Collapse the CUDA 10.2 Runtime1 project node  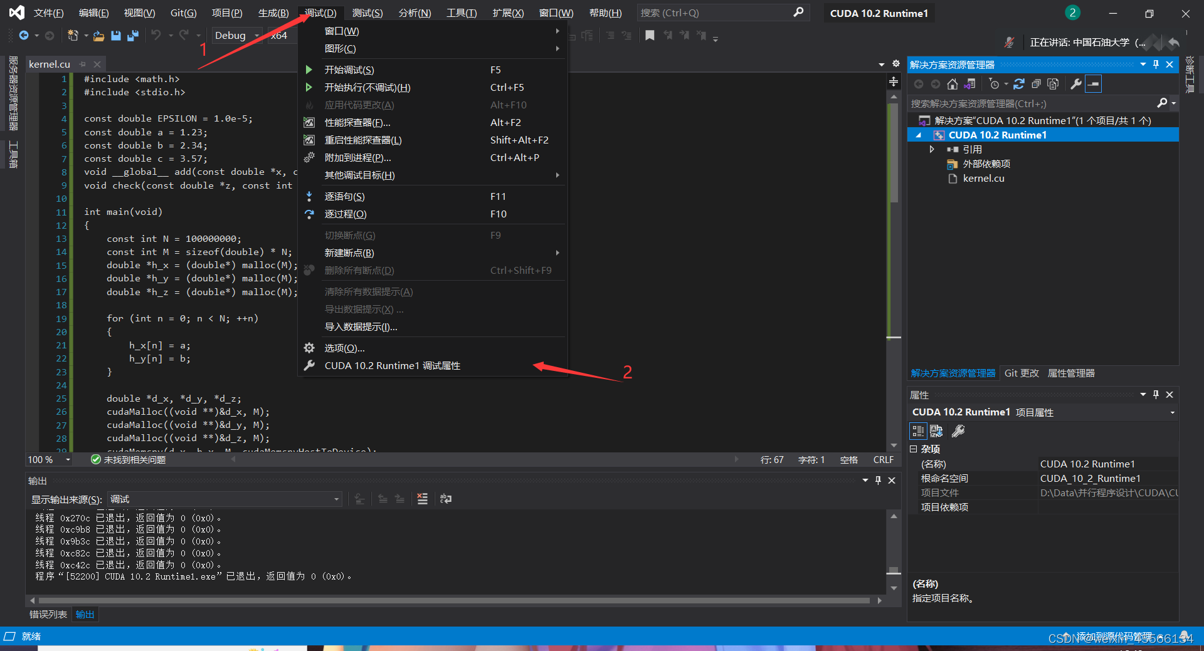click(x=919, y=135)
